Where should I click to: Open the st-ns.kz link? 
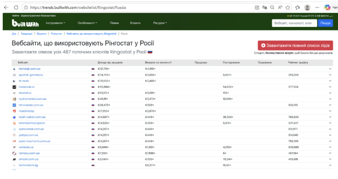point(24,81)
